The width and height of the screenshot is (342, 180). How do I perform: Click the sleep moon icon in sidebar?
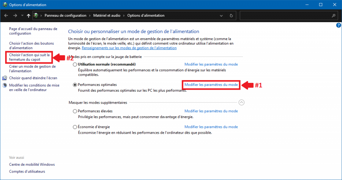pyautogui.click(x=4, y=86)
